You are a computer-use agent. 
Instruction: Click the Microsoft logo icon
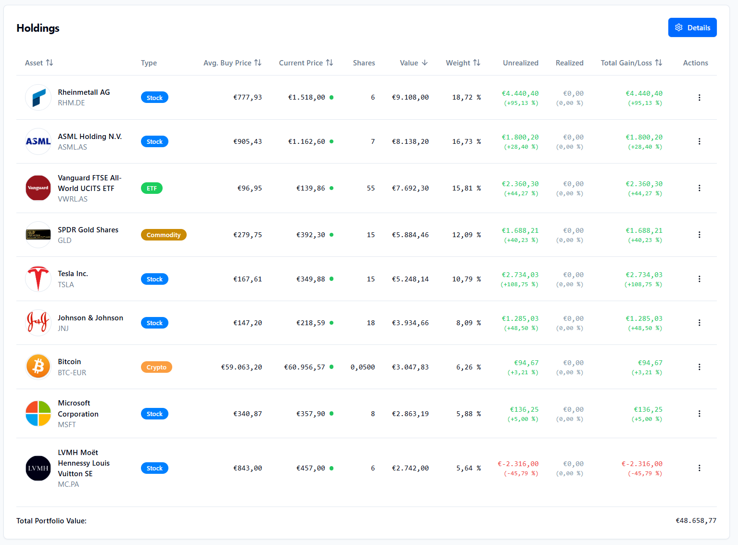[38, 414]
